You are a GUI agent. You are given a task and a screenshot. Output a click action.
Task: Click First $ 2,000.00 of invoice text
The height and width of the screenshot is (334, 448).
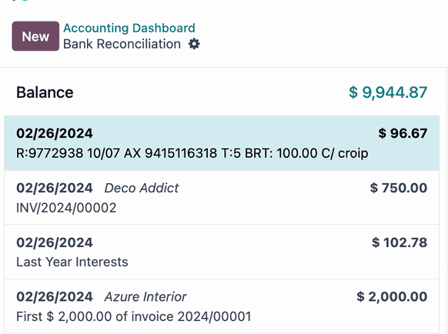134,316
